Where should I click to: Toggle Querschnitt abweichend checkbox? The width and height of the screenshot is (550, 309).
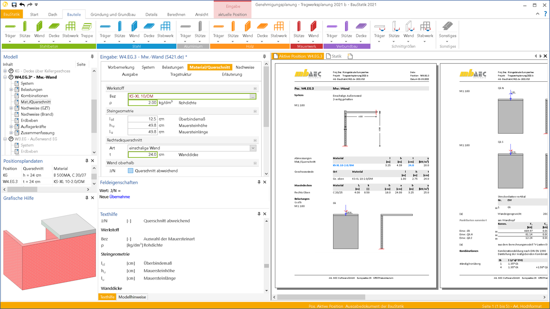pyautogui.click(x=130, y=171)
